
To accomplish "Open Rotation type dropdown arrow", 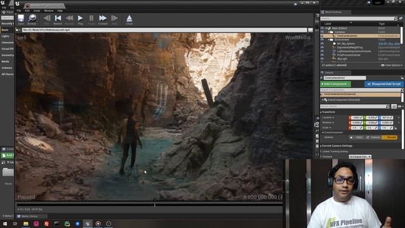I will (333, 123).
